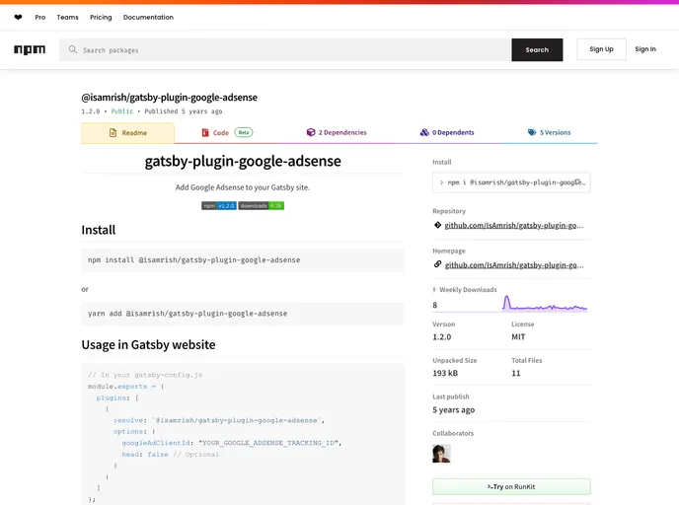This screenshot has height=505, width=679.
Task: Click the MIT license value
Action: pyautogui.click(x=518, y=336)
